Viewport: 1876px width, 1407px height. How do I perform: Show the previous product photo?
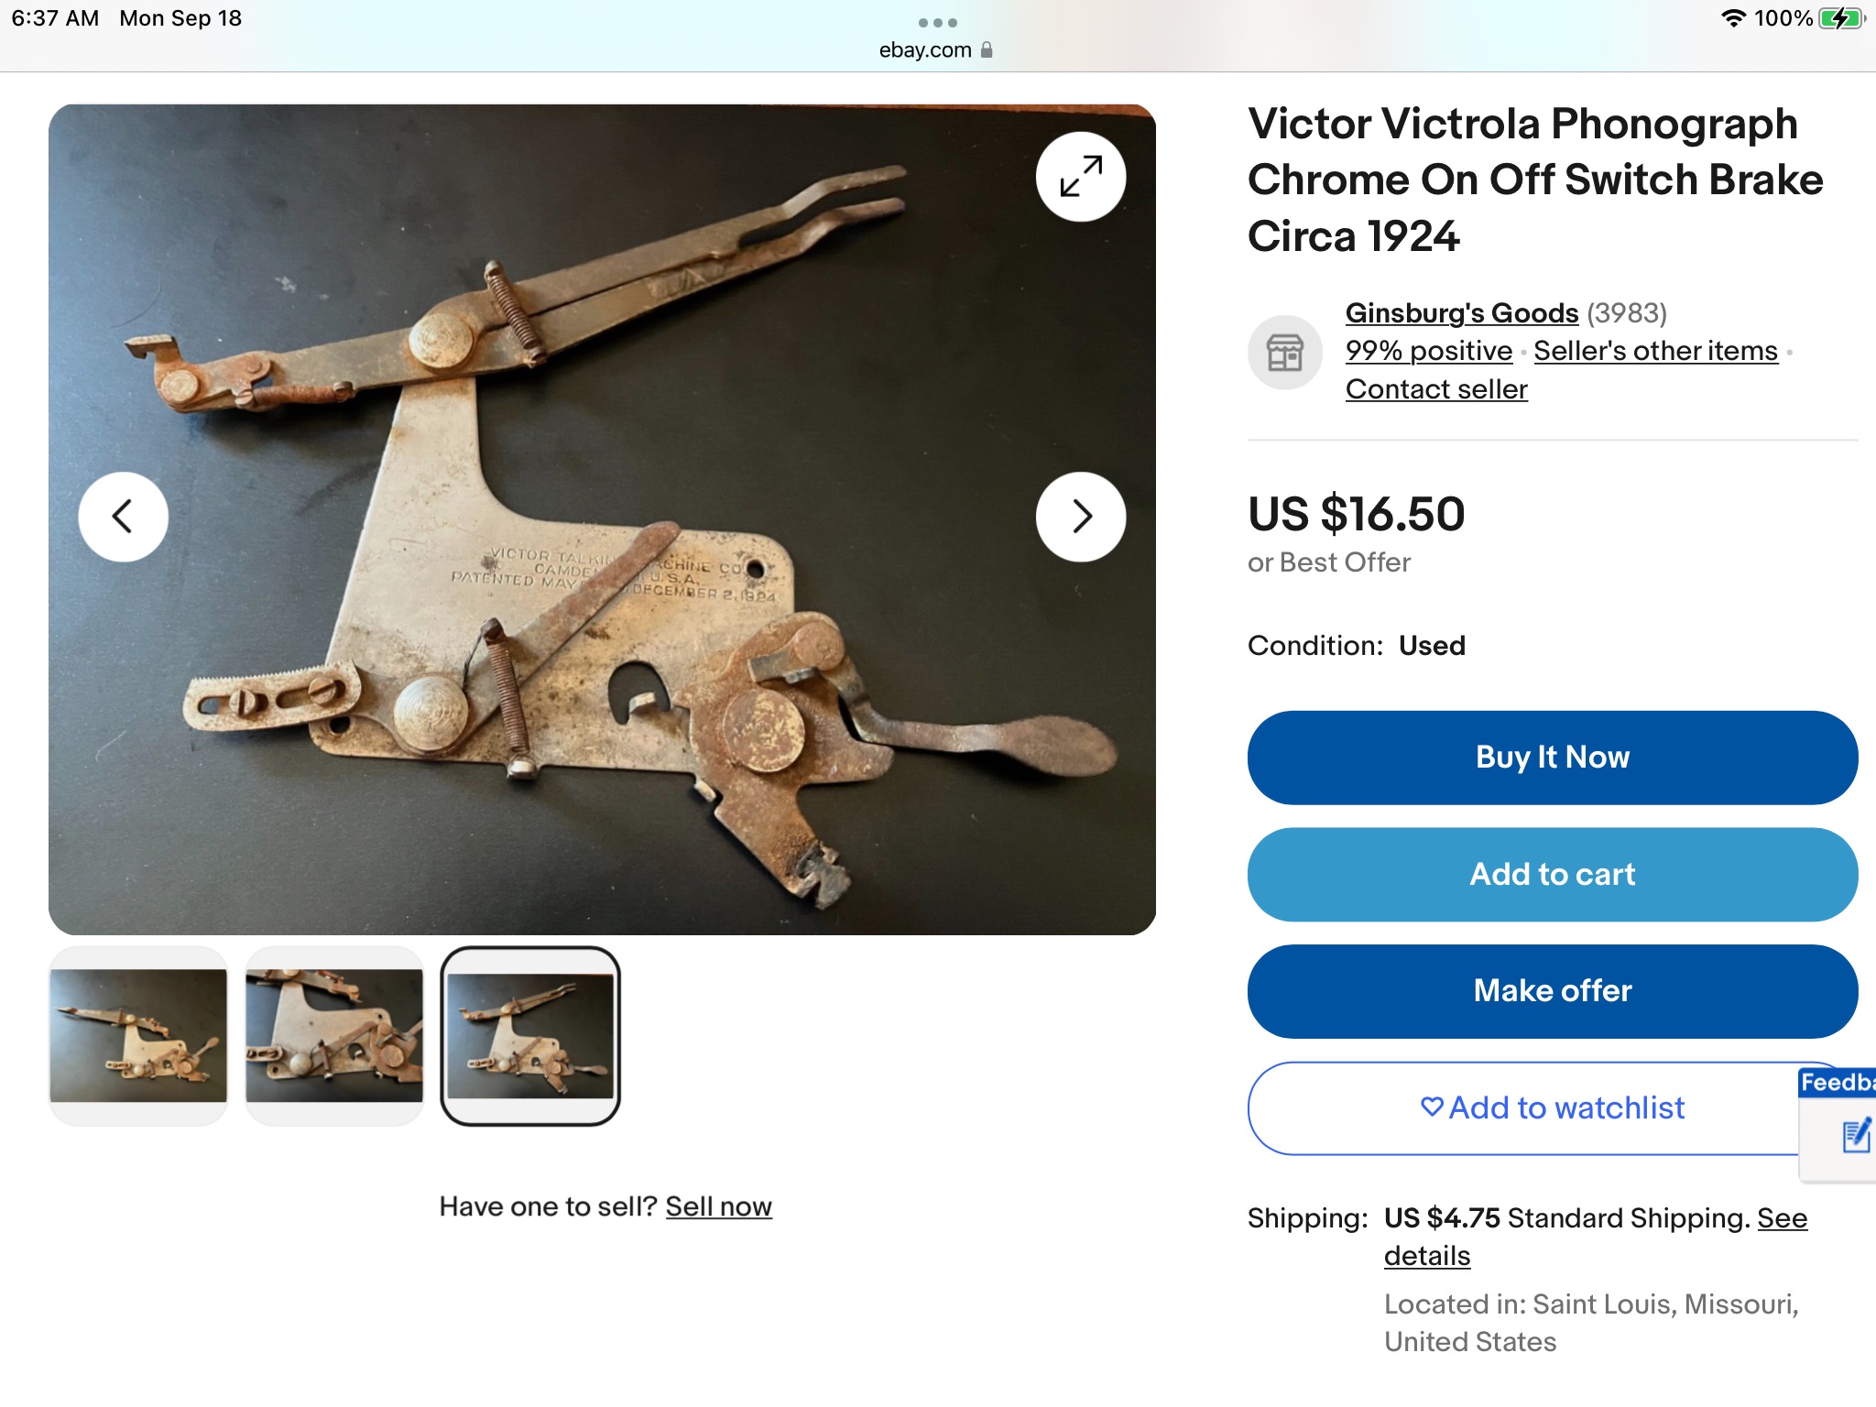(x=124, y=517)
